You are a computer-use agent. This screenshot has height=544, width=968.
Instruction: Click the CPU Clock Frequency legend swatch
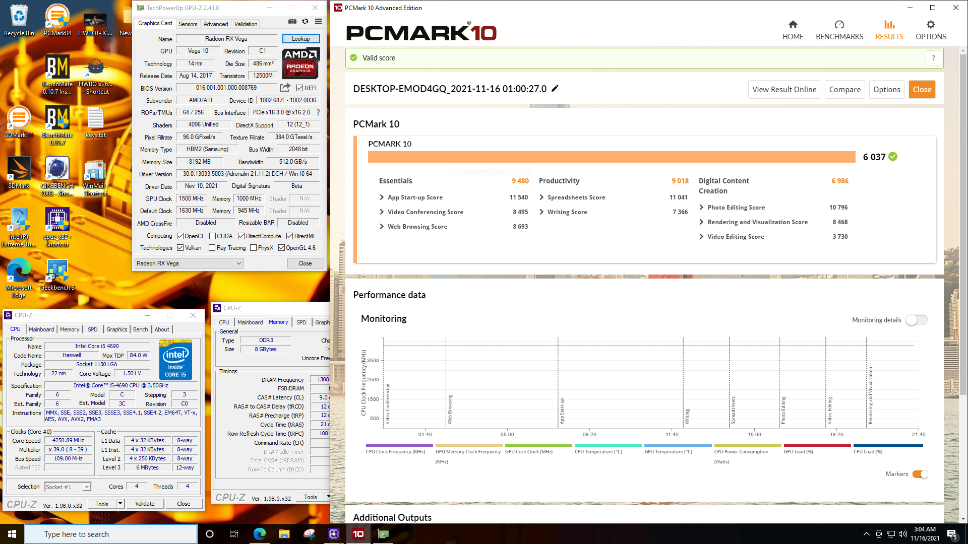click(399, 445)
